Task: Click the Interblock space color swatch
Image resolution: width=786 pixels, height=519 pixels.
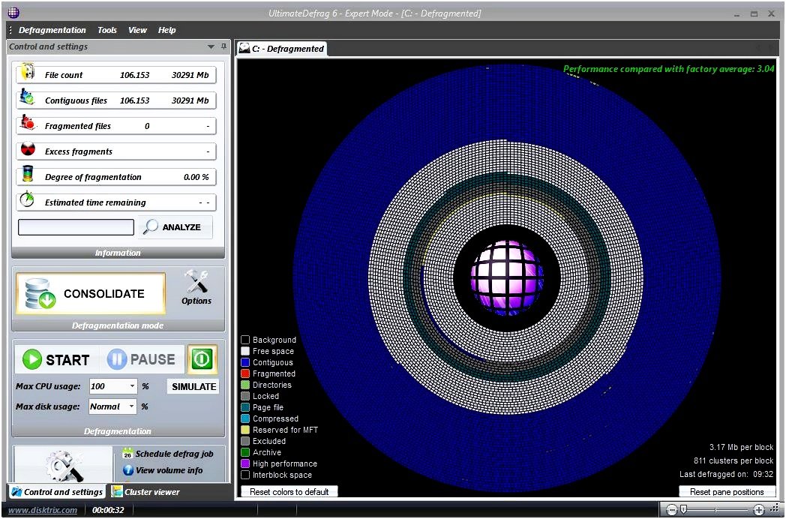Action: tap(245, 475)
